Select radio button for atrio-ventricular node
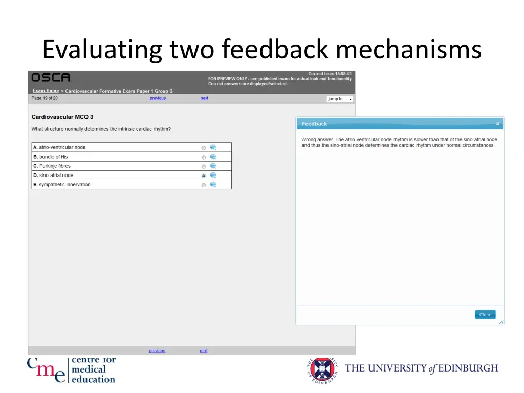The width and height of the screenshot is (524, 393). pyautogui.click(x=204, y=148)
